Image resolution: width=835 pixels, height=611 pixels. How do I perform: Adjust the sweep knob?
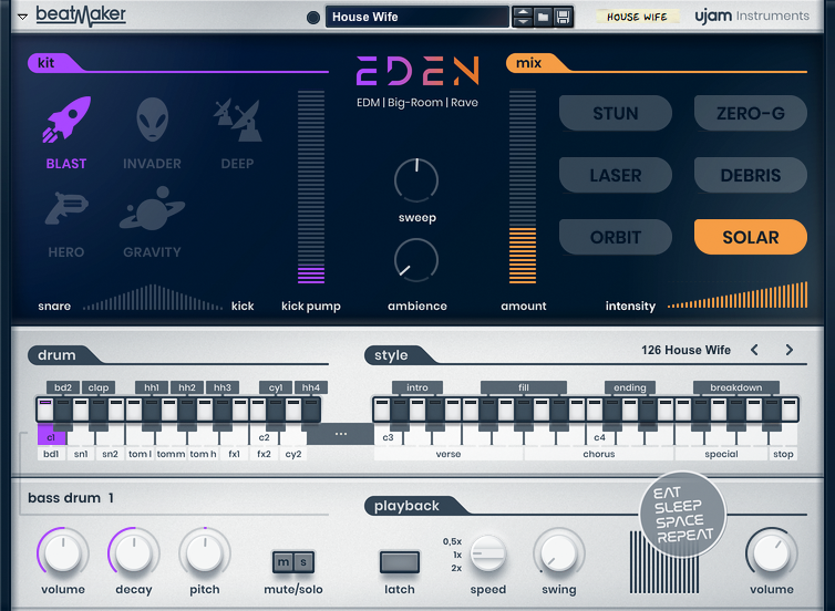(417, 179)
